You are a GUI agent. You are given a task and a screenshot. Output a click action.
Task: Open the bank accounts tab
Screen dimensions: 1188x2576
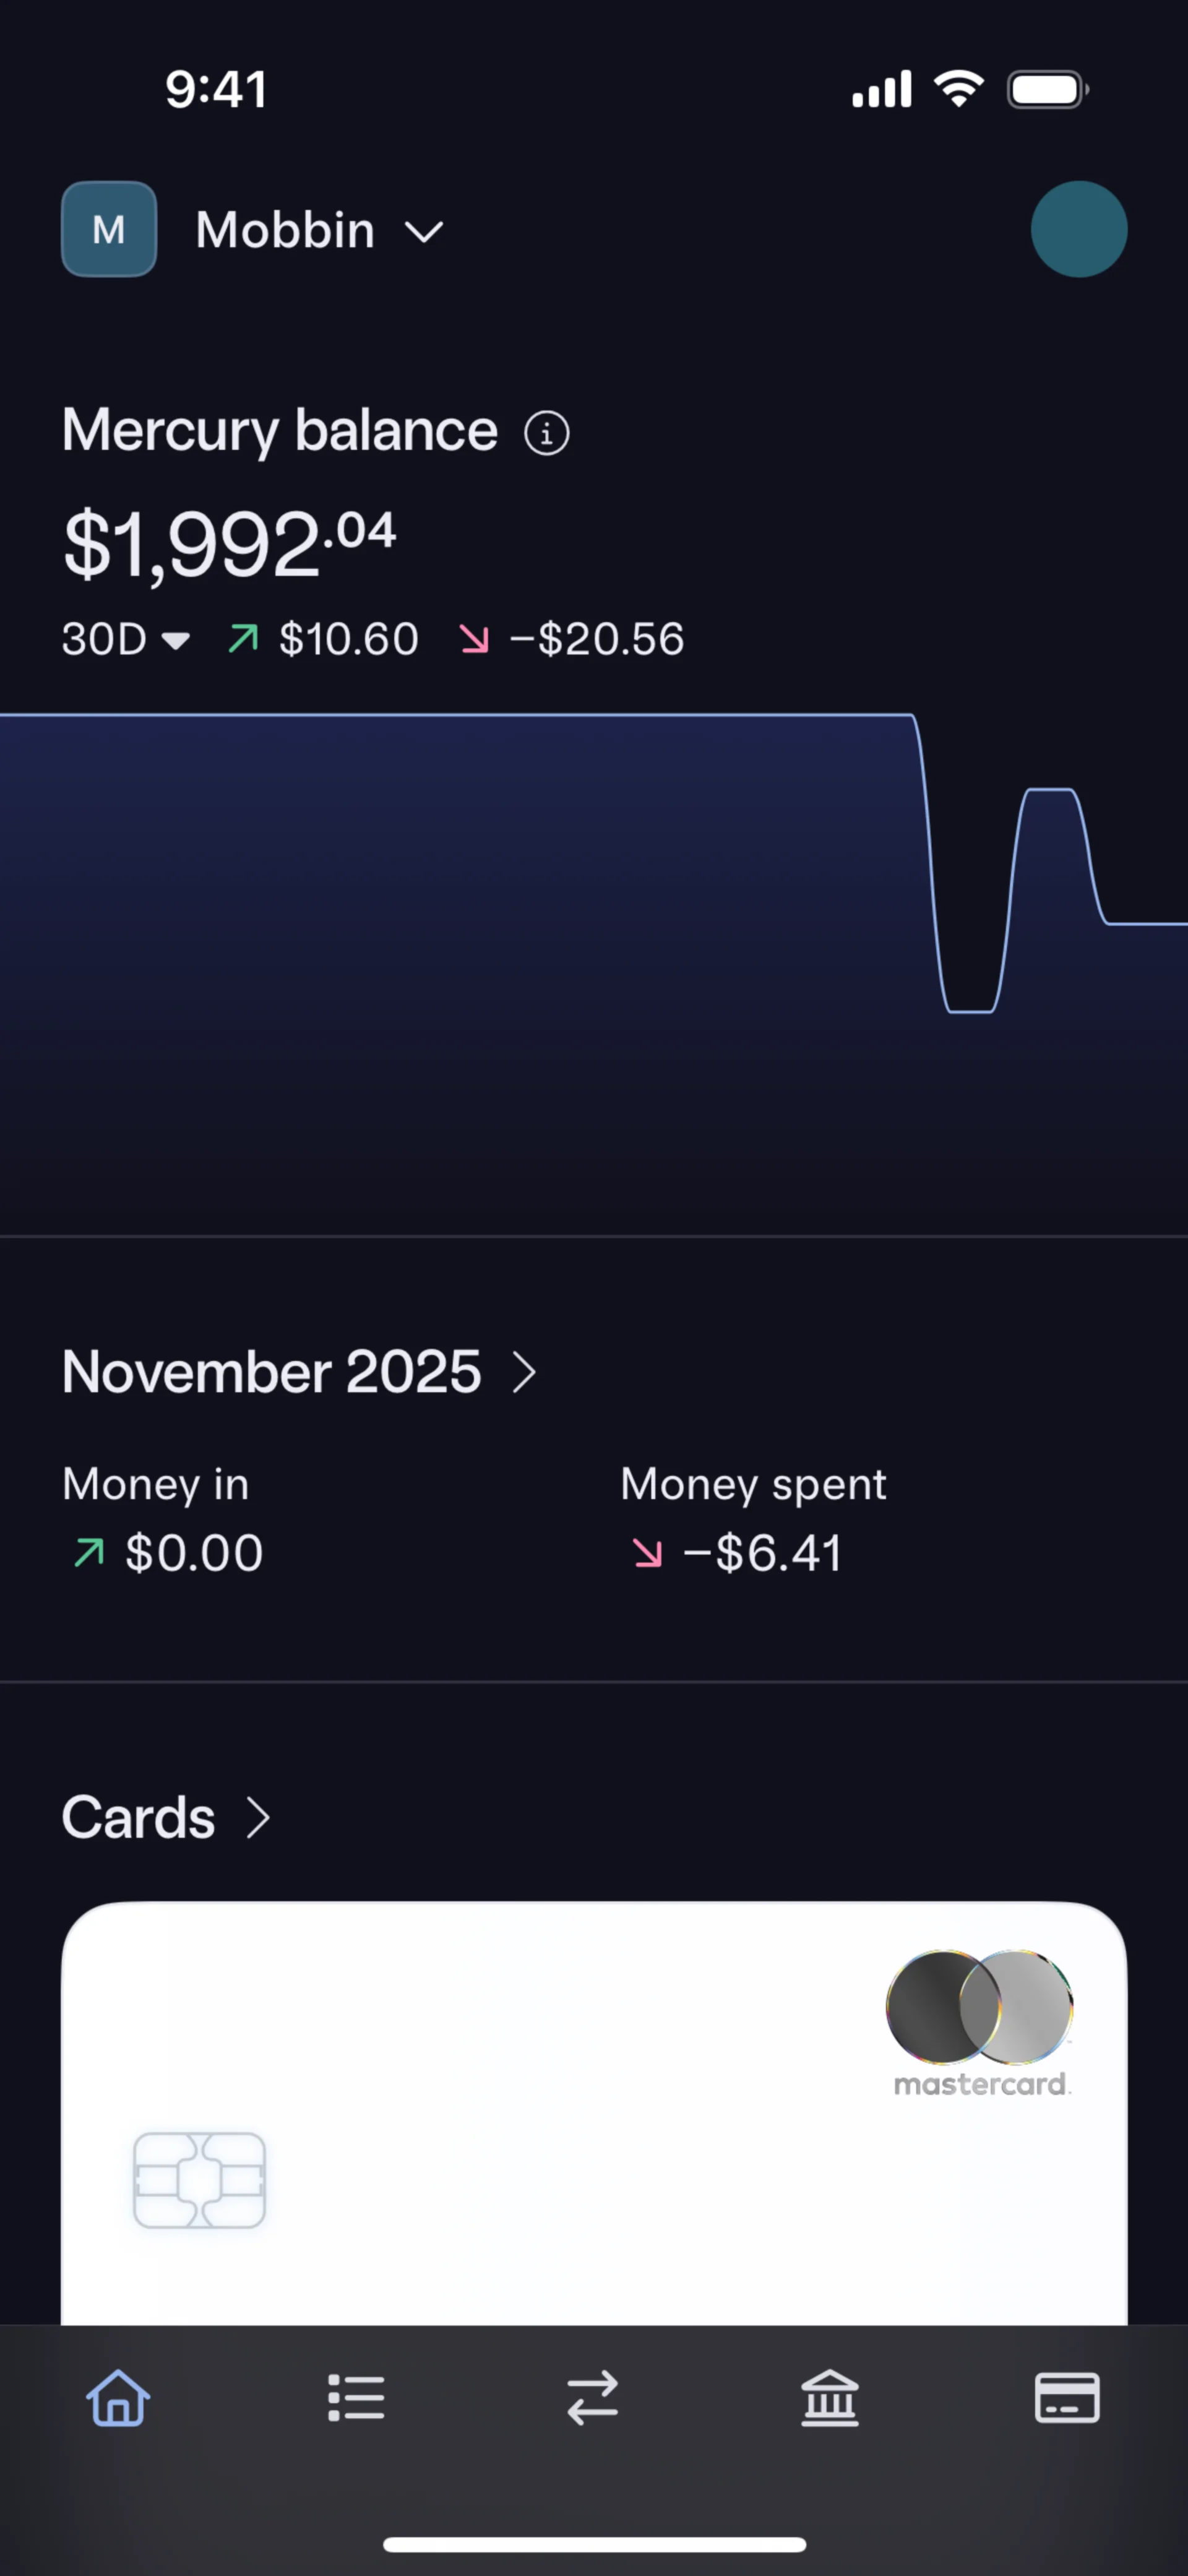(830, 2398)
